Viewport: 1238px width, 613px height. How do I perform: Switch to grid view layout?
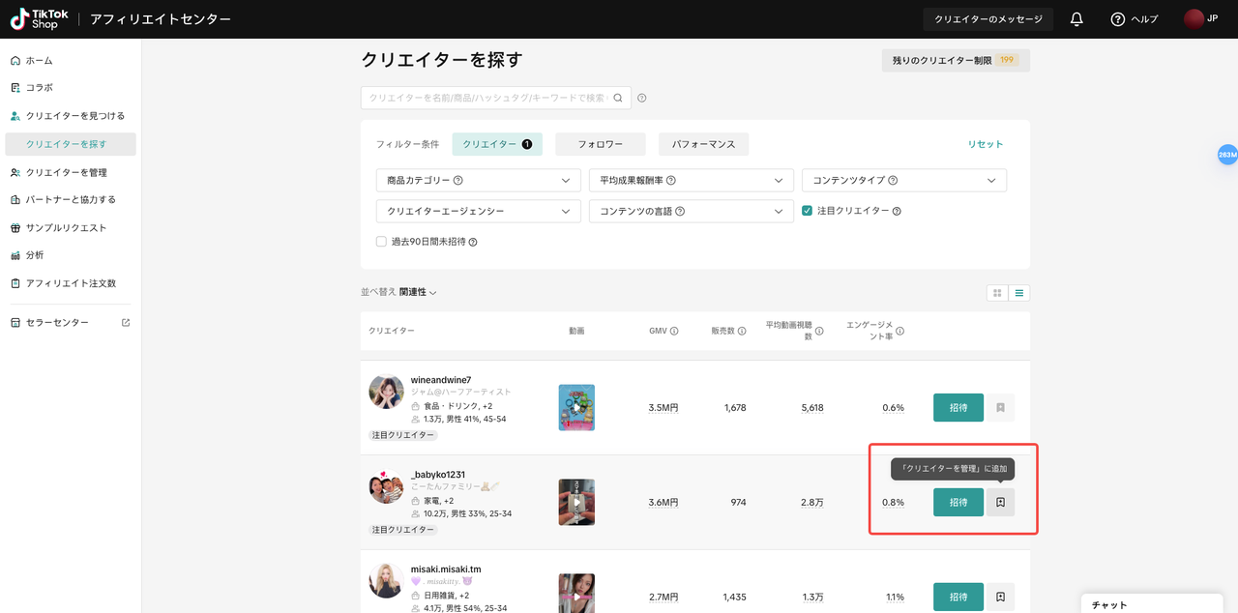click(x=996, y=293)
